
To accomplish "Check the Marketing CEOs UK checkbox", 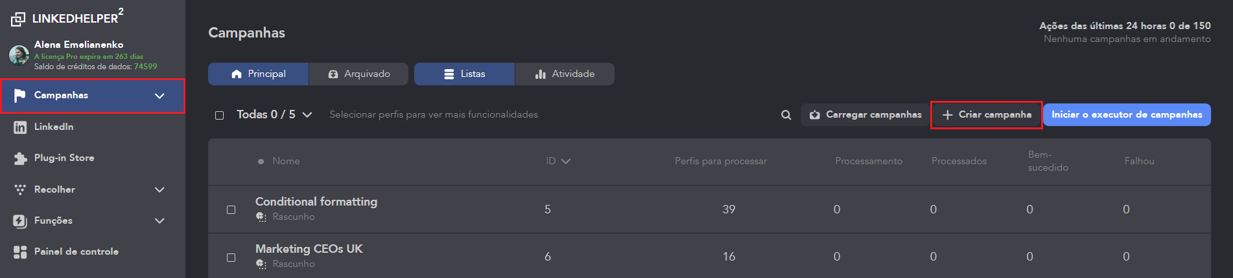I will [x=231, y=257].
